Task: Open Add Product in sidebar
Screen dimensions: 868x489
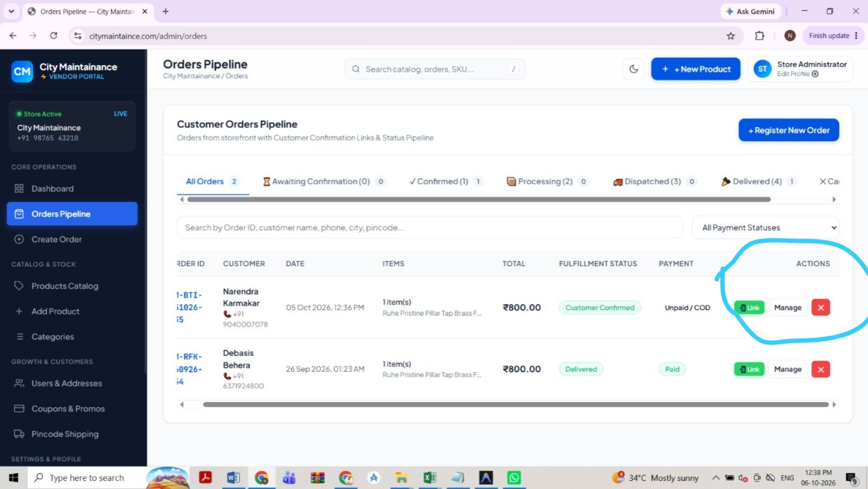Action: 72,311
